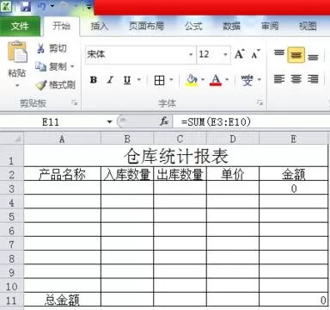Open the phonetic guide dropdown arrow
This screenshot has width=330, height=310.
(x=260, y=80)
